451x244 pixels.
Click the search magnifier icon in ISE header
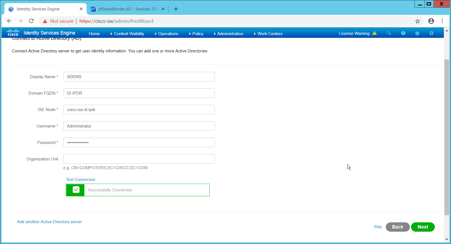389,33
